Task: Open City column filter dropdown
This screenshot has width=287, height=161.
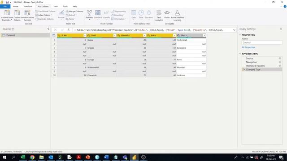Action: click(x=204, y=35)
